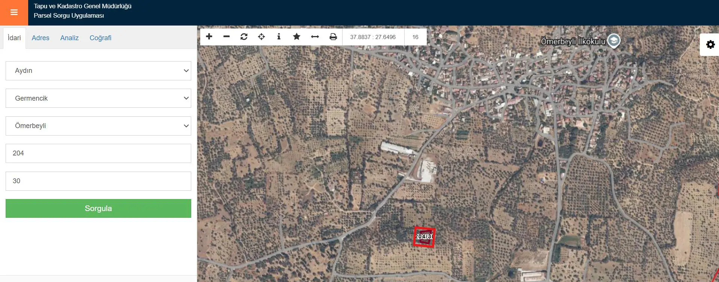Screen dimensions: 719x282
Task: Open the info tool in map toolbar
Action: (x=279, y=36)
